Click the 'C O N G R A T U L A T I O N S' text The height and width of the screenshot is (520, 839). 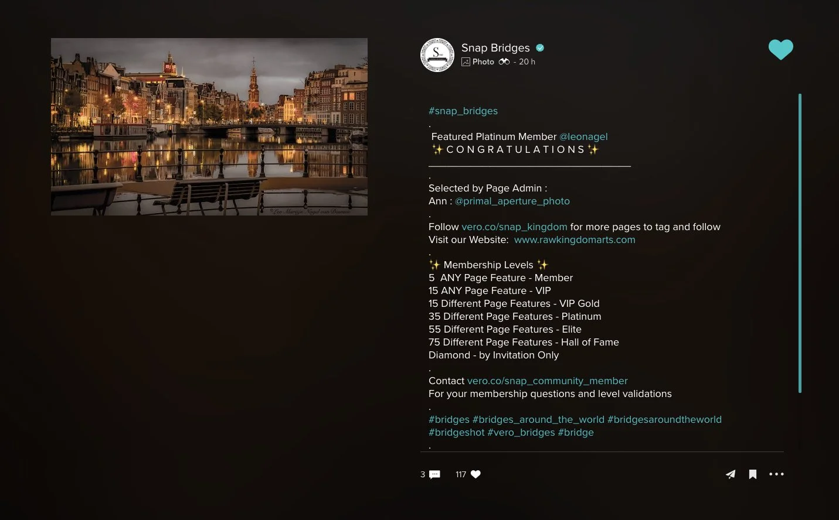point(515,149)
